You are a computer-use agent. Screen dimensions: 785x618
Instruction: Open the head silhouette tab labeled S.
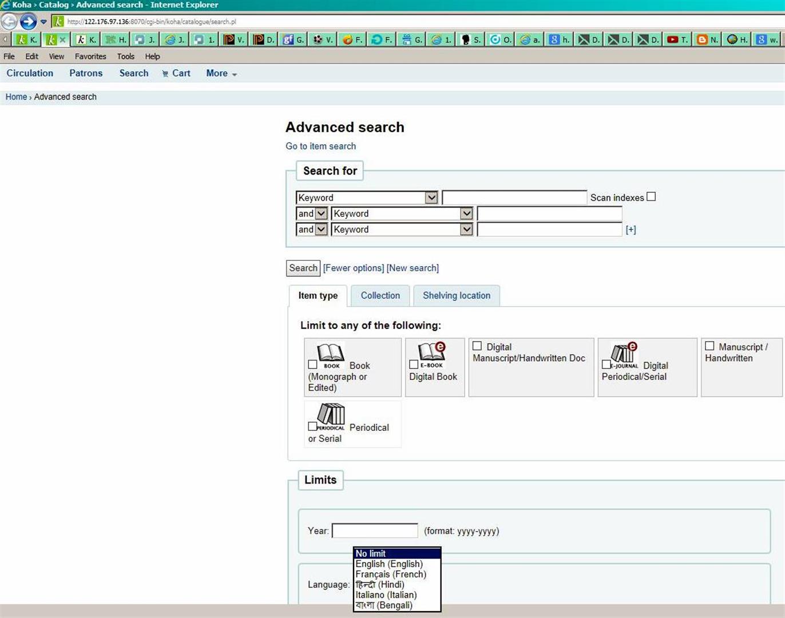click(471, 39)
